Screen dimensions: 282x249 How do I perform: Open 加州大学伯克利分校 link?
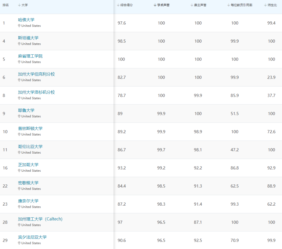(x=36, y=74)
